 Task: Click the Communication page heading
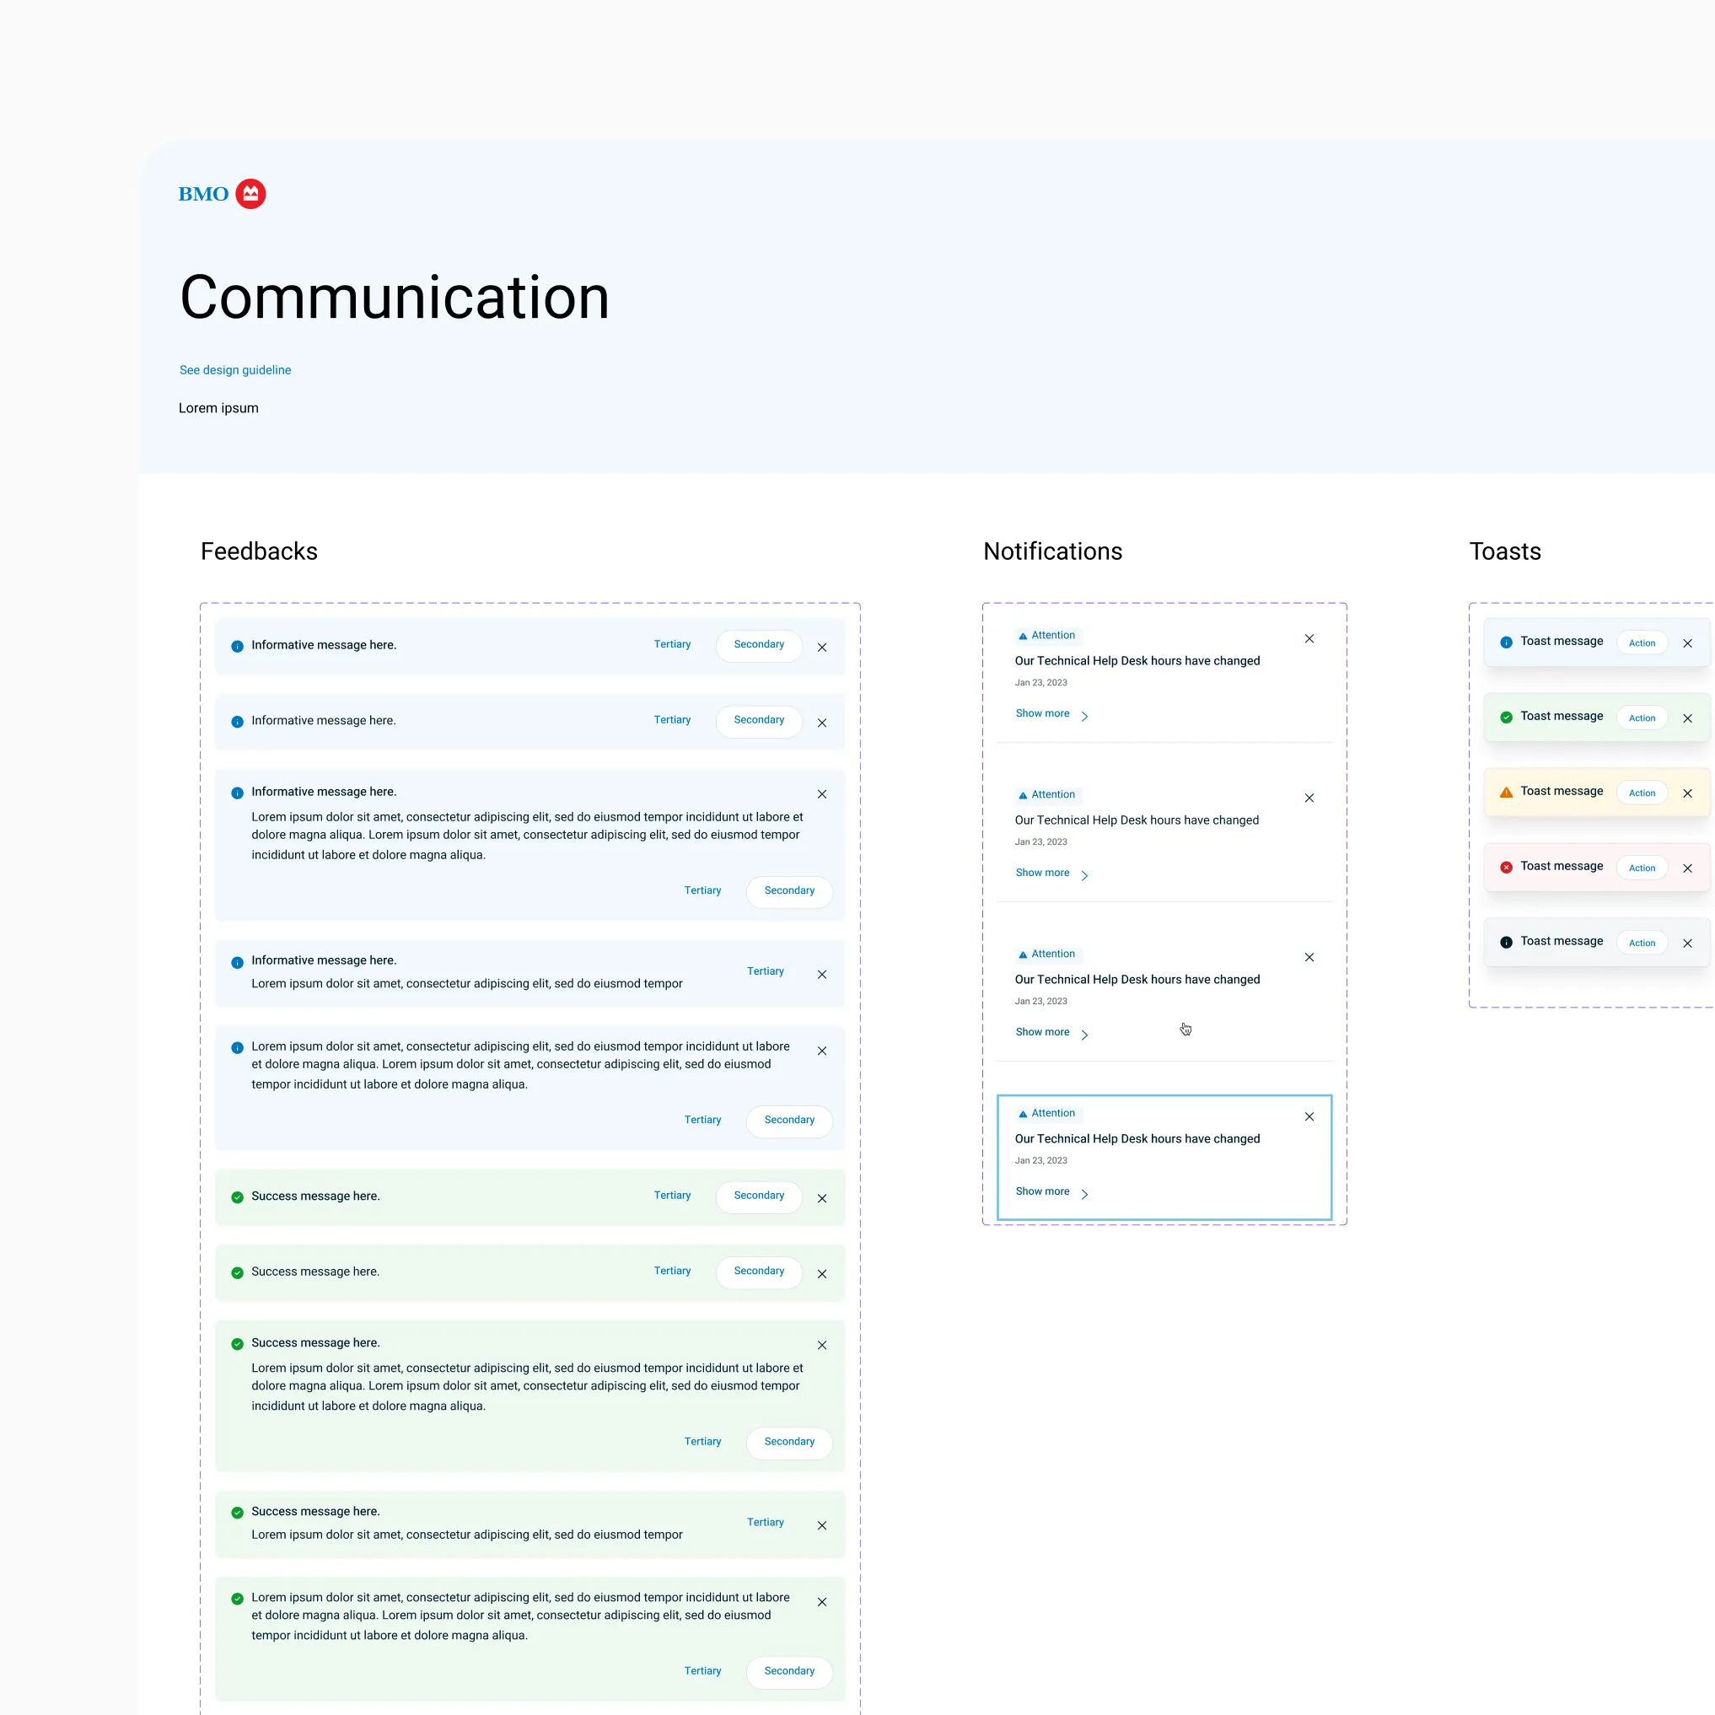(394, 298)
